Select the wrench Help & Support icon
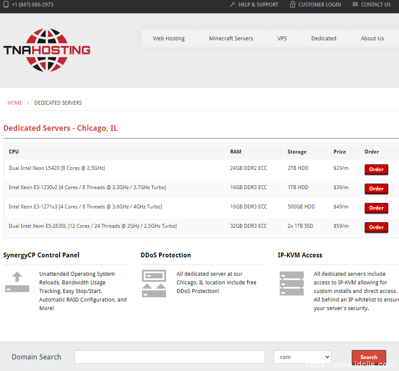The width and height of the screenshot is (399, 371). 232,4
